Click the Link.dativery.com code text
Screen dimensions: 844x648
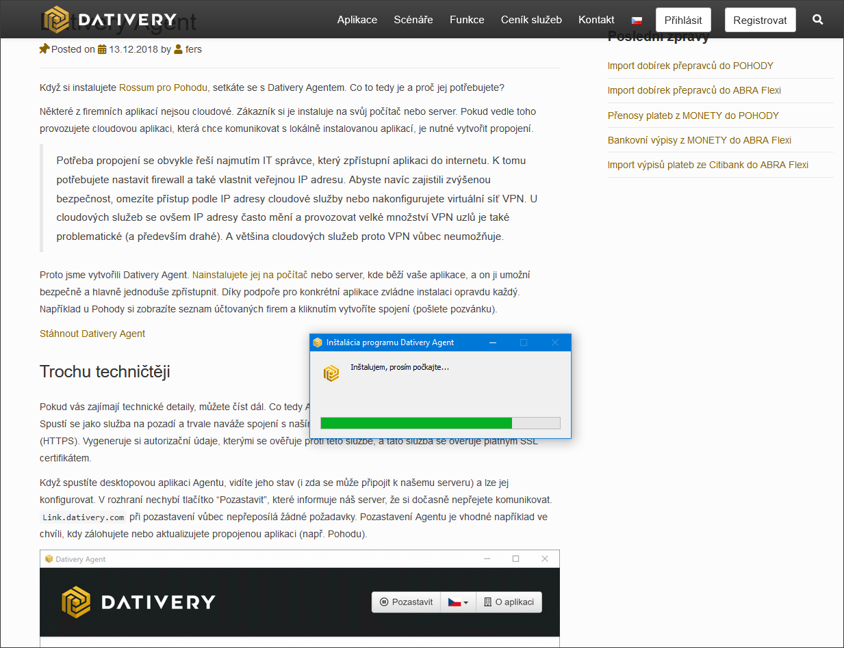(83, 517)
